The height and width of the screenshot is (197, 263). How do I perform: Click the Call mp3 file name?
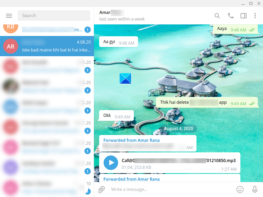click(178, 161)
